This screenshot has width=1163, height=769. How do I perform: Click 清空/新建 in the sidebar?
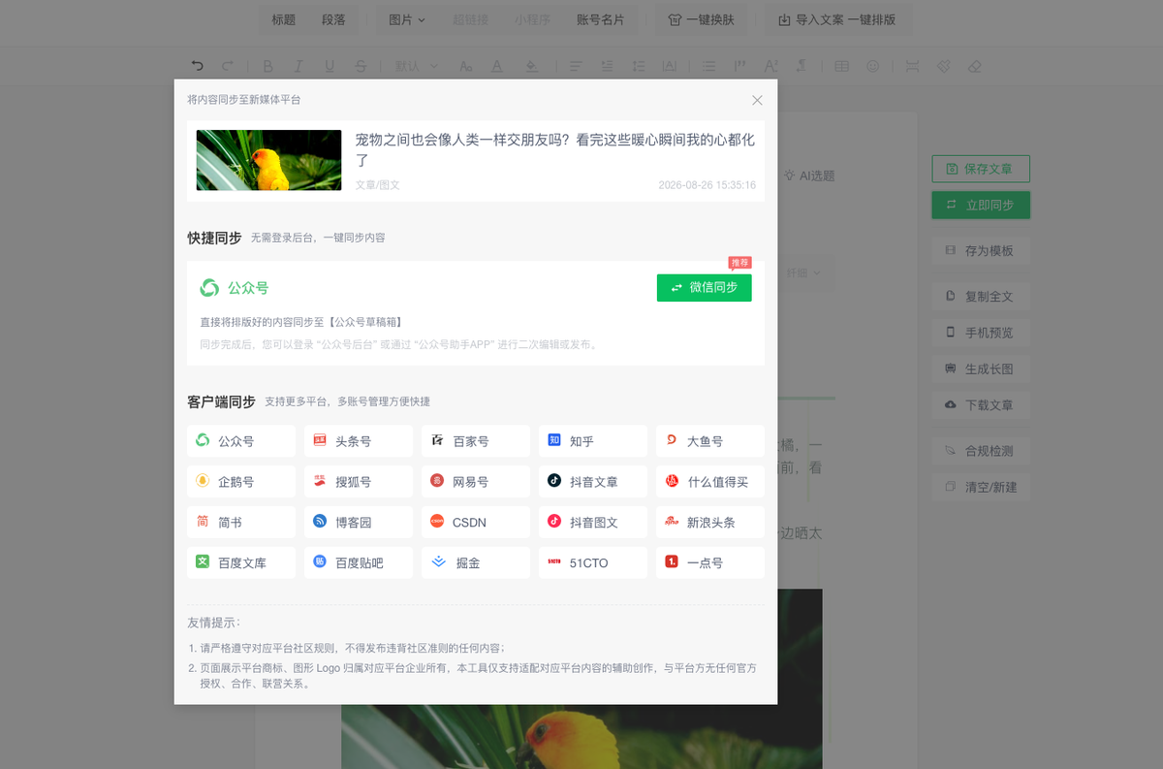[981, 487]
